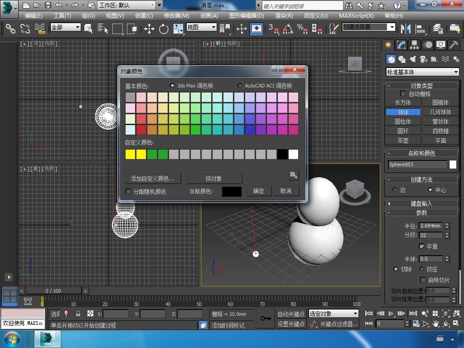Open the 视图 reference coordinate dropdown
Screen dimensions: 464x348
201,27
